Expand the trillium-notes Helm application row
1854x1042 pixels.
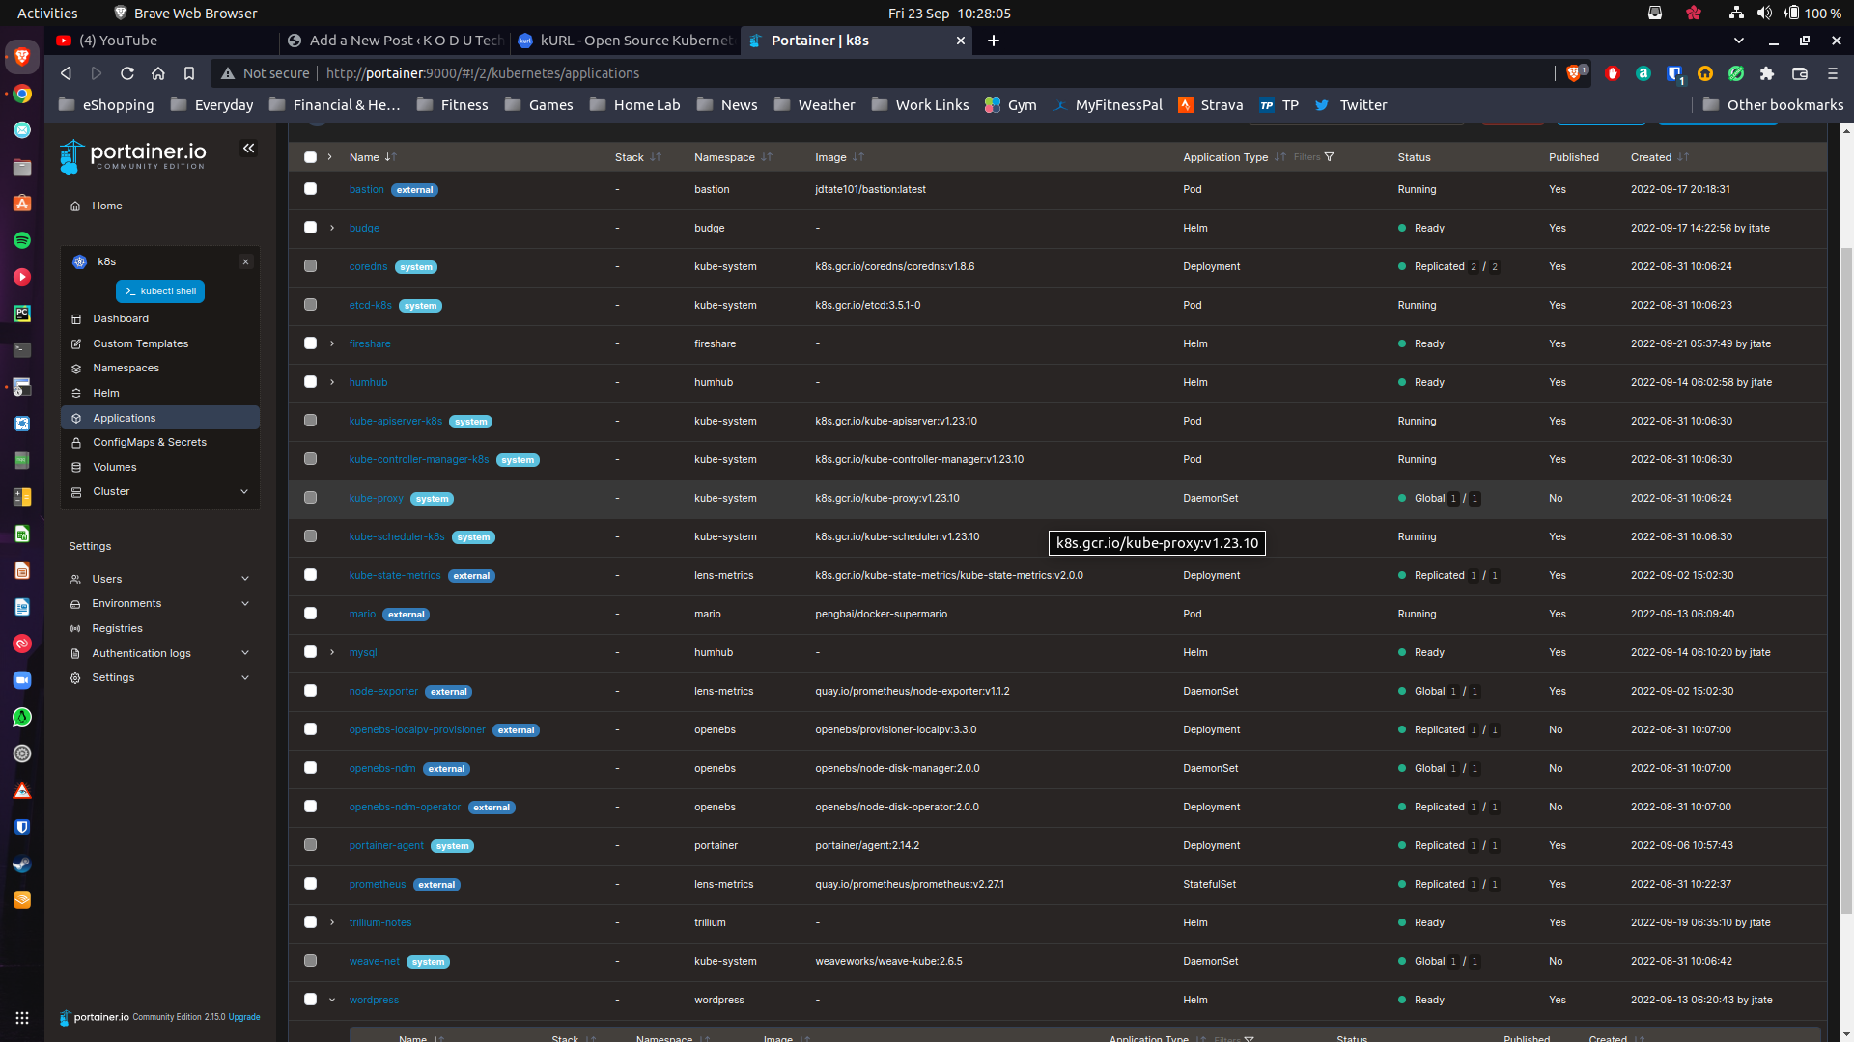point(332,923)
